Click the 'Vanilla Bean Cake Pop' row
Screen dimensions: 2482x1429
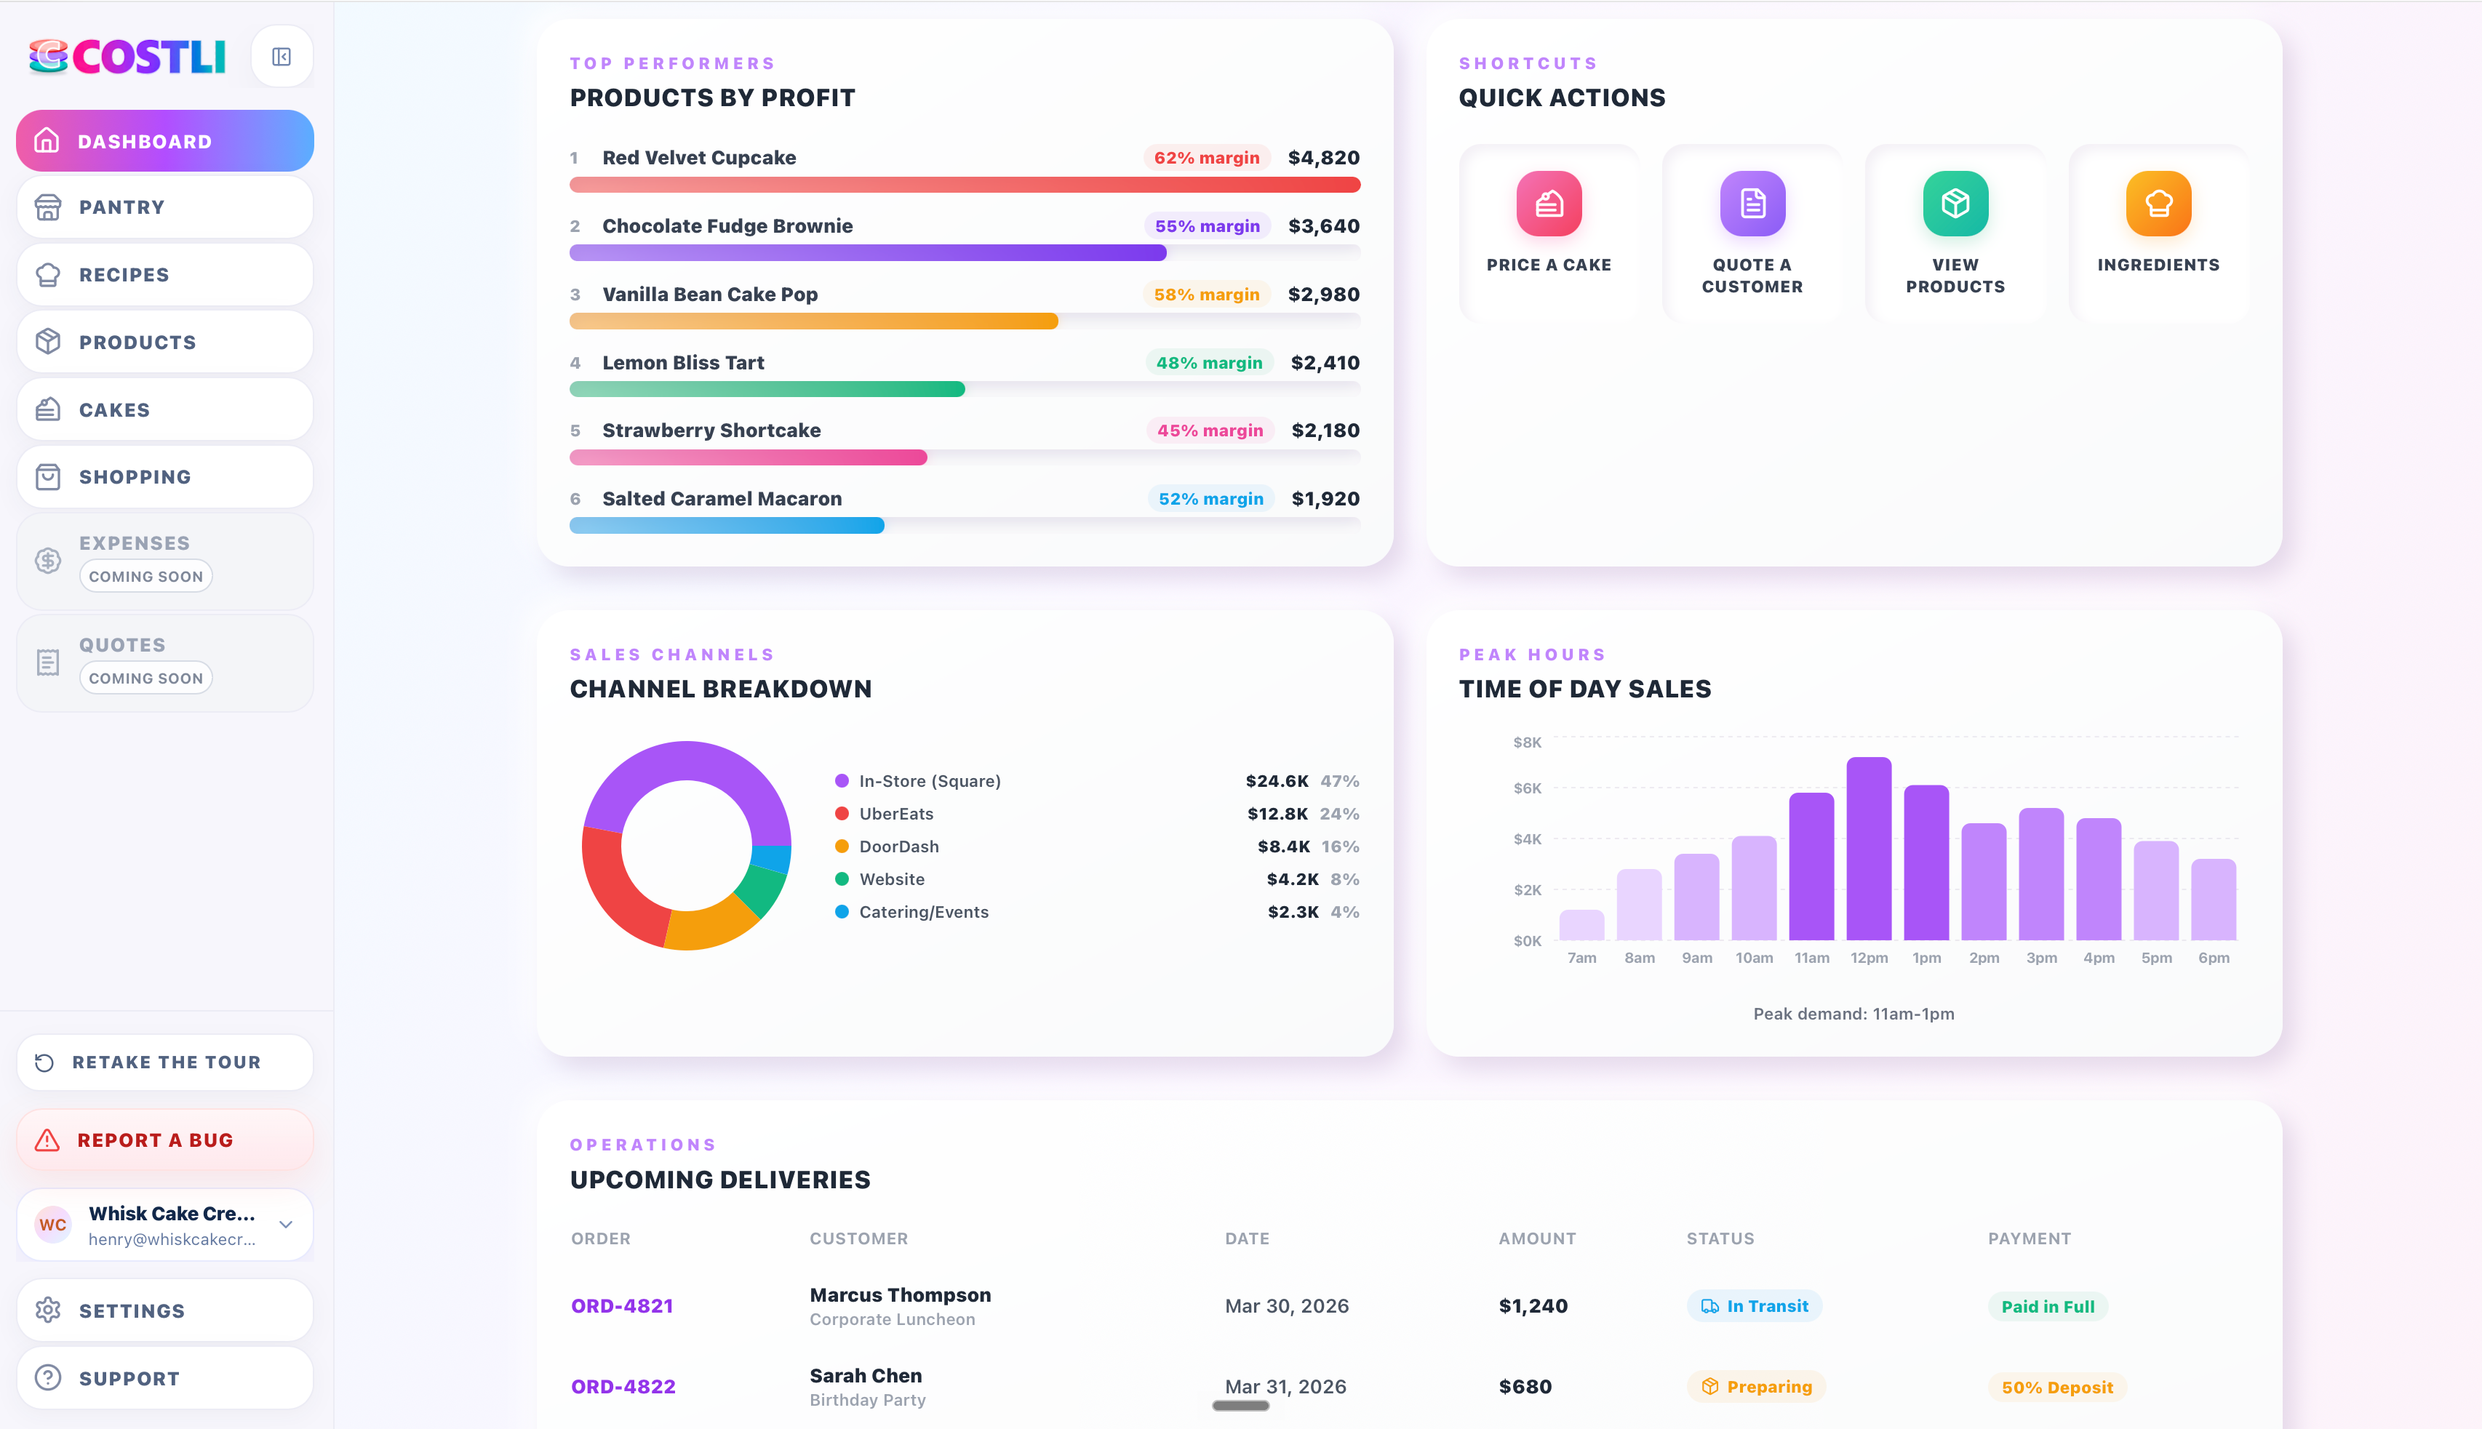[965, 306]
